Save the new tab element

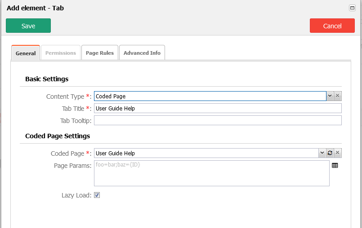[x=28, y=26]
